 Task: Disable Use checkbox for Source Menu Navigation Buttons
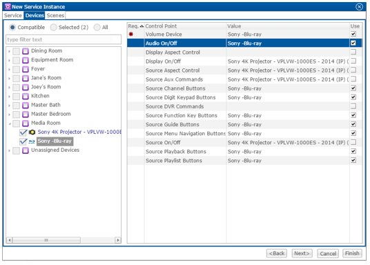[353, 133]
